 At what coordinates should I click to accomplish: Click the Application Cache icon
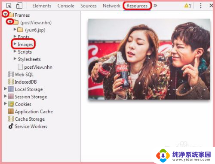11,111
